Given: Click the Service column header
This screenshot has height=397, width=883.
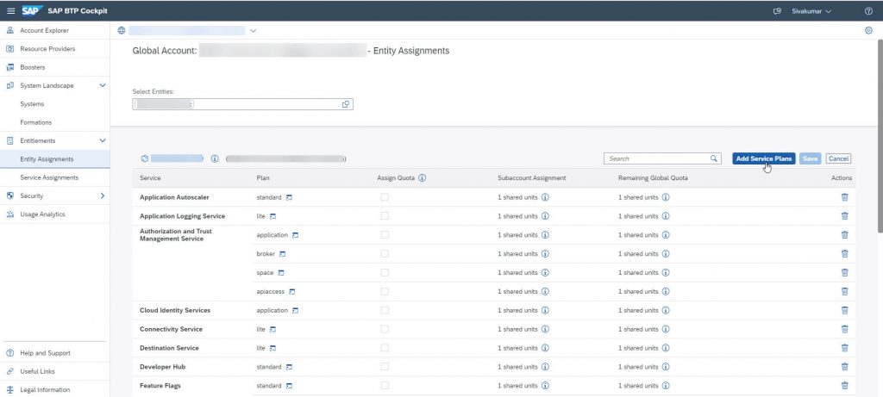Looking at the screenshot, I should tap(150, 177).
